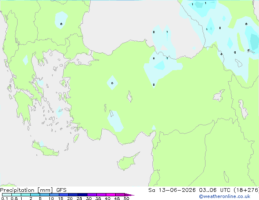Image resolution: width=259 pixels, height=200 pixels.
Task: Click the '03..06 UTC' time text
Action: pyautogui.click(x=214, y=190)
